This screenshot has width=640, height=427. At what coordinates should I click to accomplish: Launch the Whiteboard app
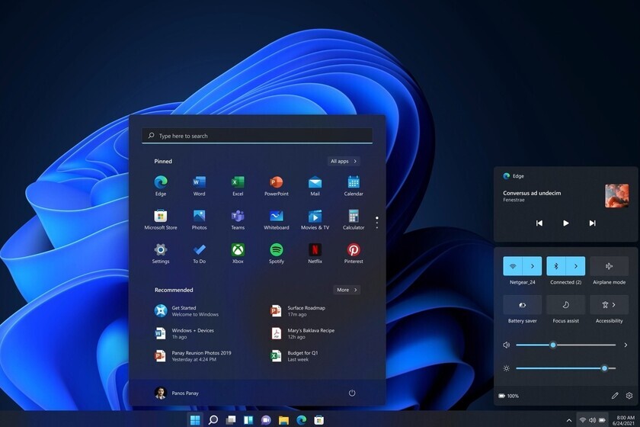click(x=277, y=220)
